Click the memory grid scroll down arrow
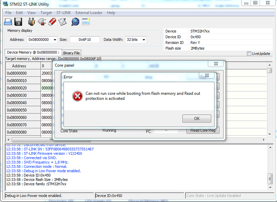 tap(270, 134)
